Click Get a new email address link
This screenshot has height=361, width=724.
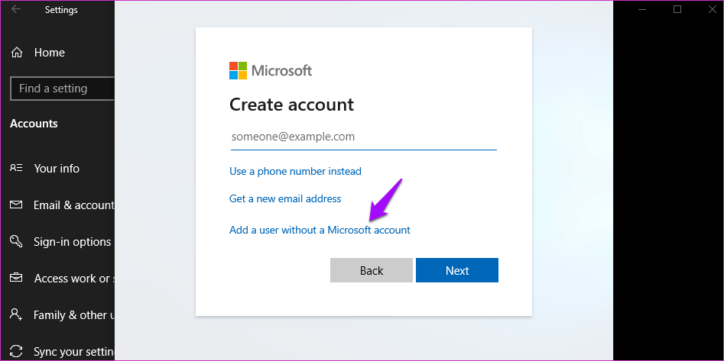pos(285,198)
